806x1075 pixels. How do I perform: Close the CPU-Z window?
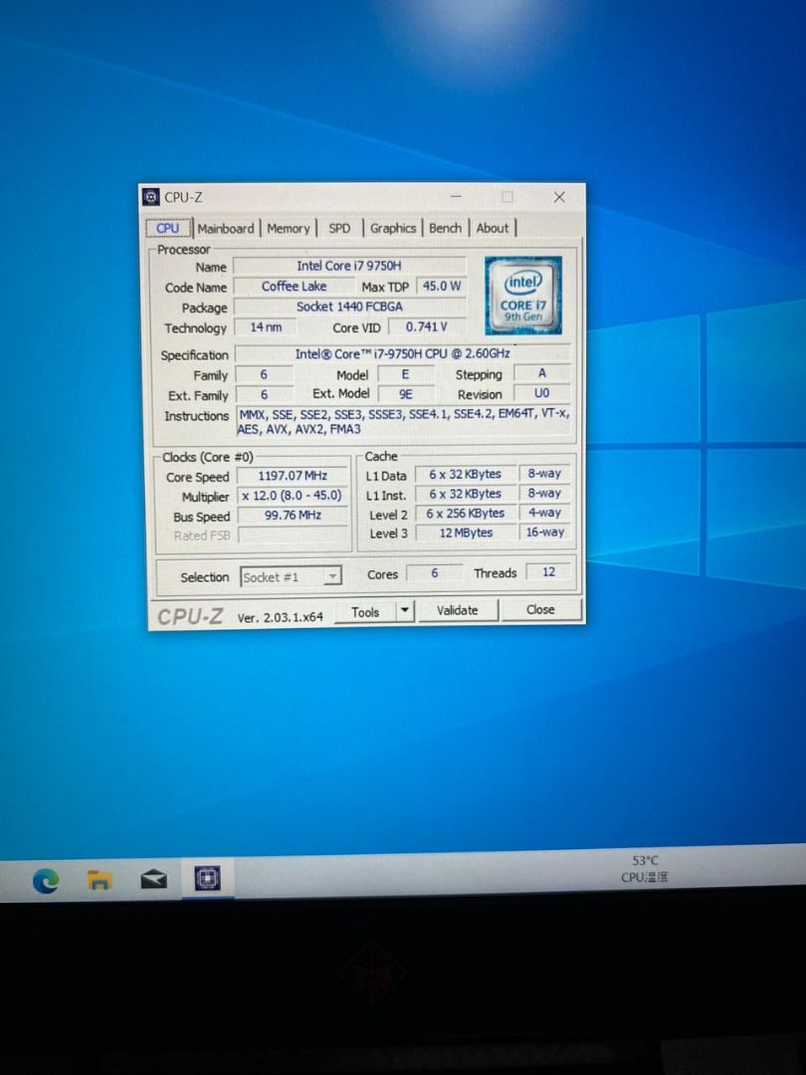point(559,197)
